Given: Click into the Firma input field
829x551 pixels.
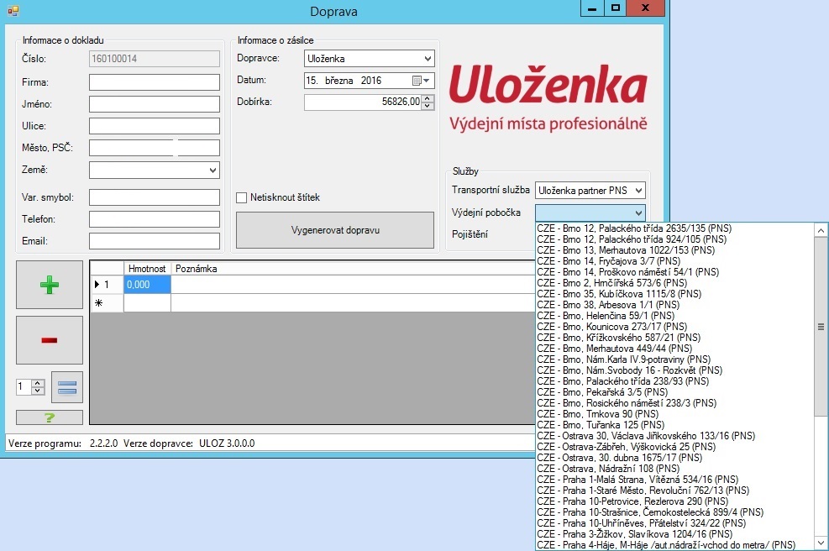Looking at the screenshot, I should point(155,82).
